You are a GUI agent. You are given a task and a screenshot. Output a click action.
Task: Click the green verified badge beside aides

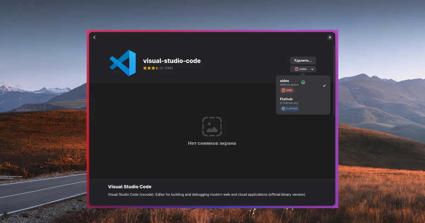303,82
